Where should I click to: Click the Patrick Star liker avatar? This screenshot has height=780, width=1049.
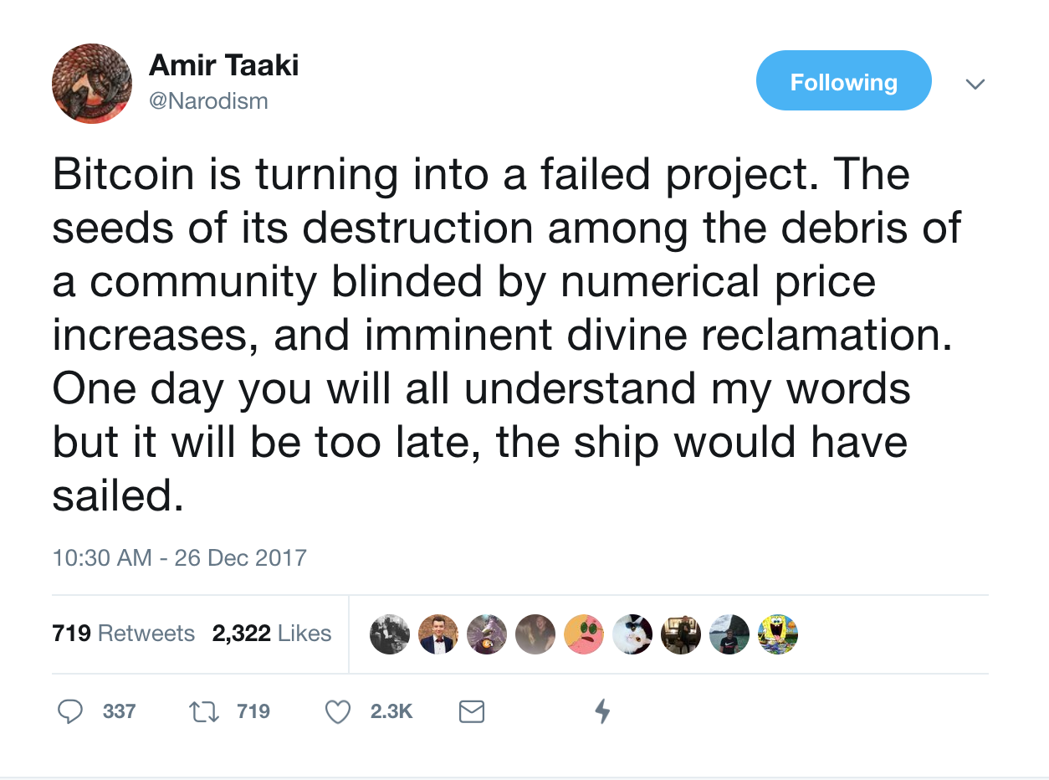click(x=584, y=634)
